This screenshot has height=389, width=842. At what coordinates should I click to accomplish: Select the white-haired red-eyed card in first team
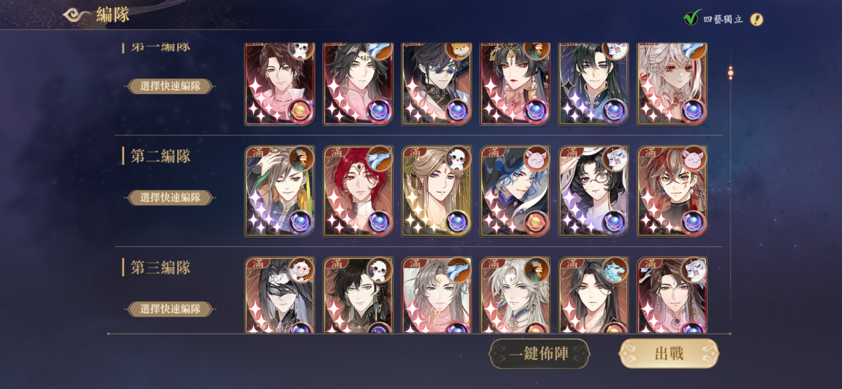tap(672, 84)
